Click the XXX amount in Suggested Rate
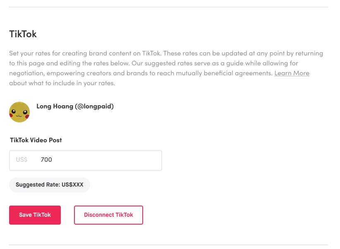 tap(78, 185)
